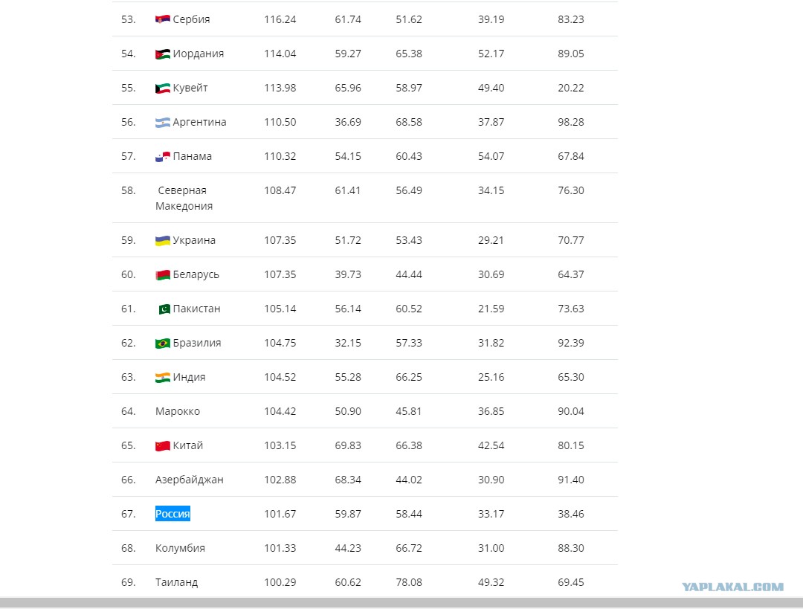Viewport: 803px width, 609px height.
Task: Click the Таиланд country name
Action: [177, 582]
